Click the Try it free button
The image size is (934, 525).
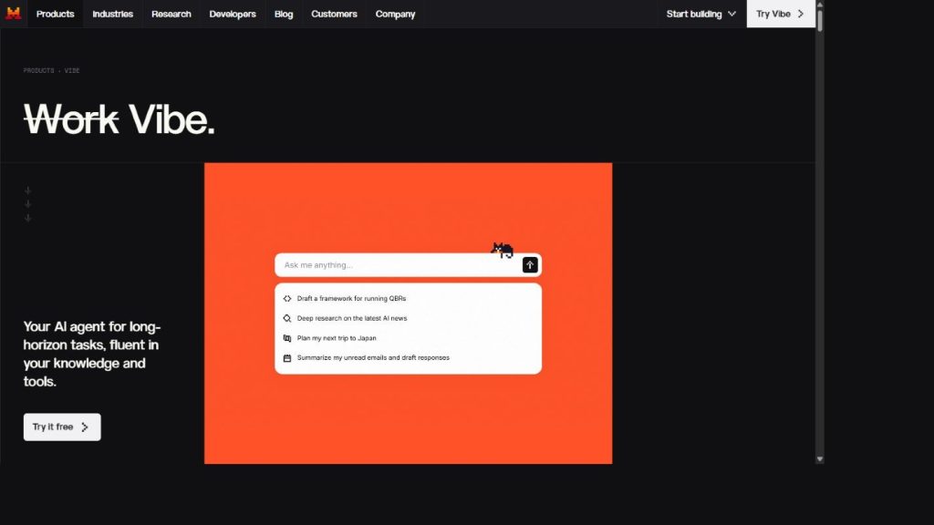pyautogui.click(x=62, y=427)
